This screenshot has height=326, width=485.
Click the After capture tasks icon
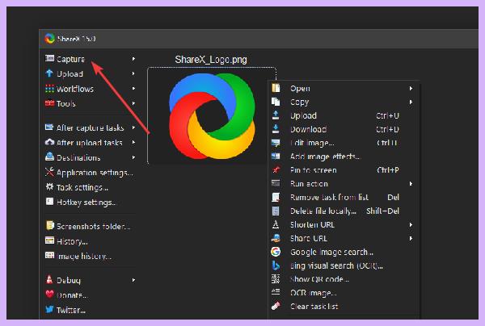[49, 127]
